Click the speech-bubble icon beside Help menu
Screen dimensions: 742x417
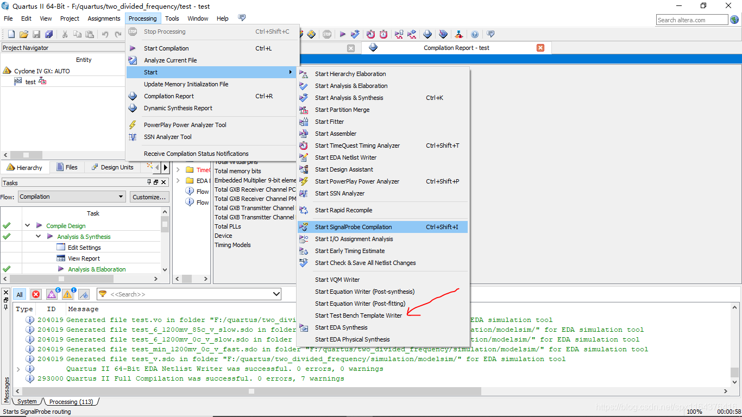242,18
